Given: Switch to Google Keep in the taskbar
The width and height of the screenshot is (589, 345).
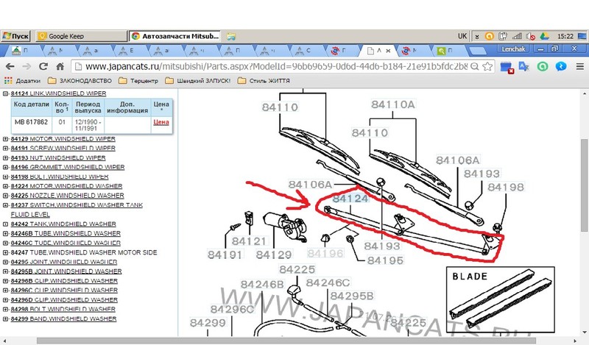Looking at the screenshot, I should pos(81,36).
